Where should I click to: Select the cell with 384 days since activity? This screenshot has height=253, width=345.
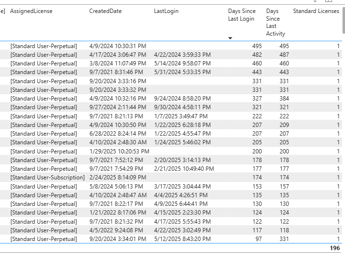click(x=284, y=99)
